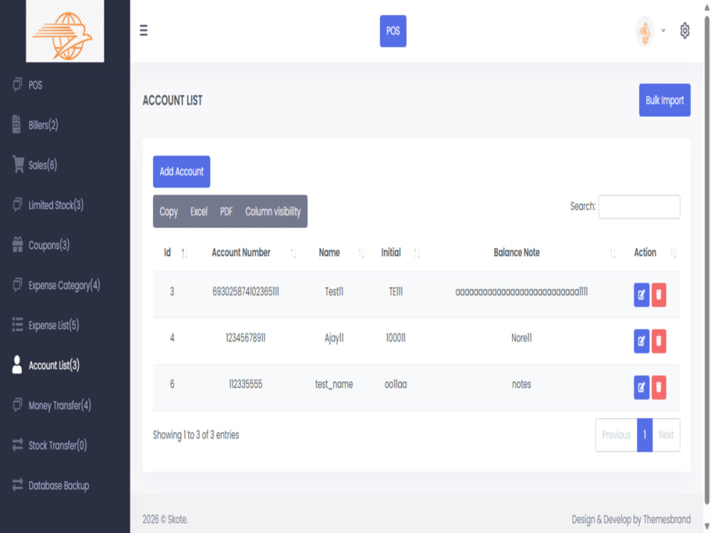711x533 pixels.
Task: Open the Column visibility dropdown
Action: (x=272, y=212)
